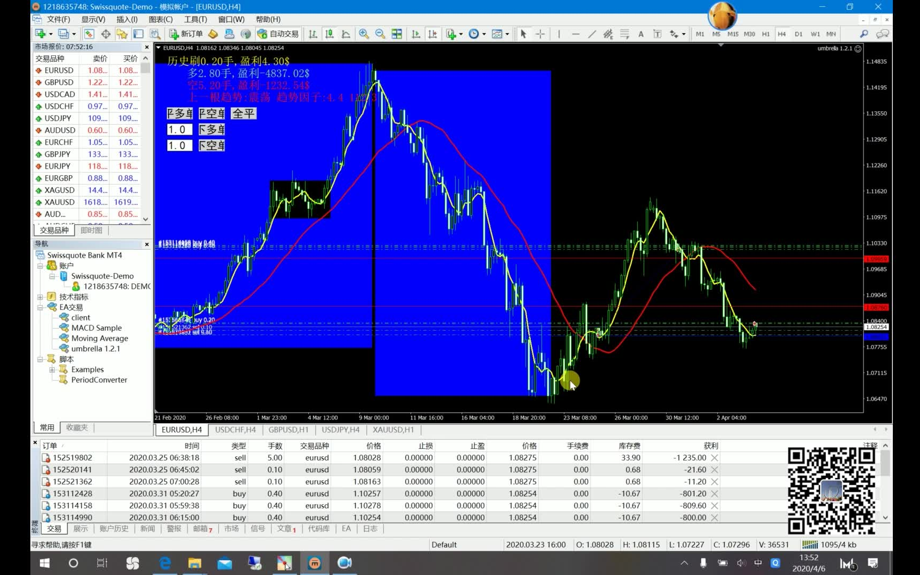Toggle the Navigator star-folder icon
Screen dimensions: 920x575
122,34
